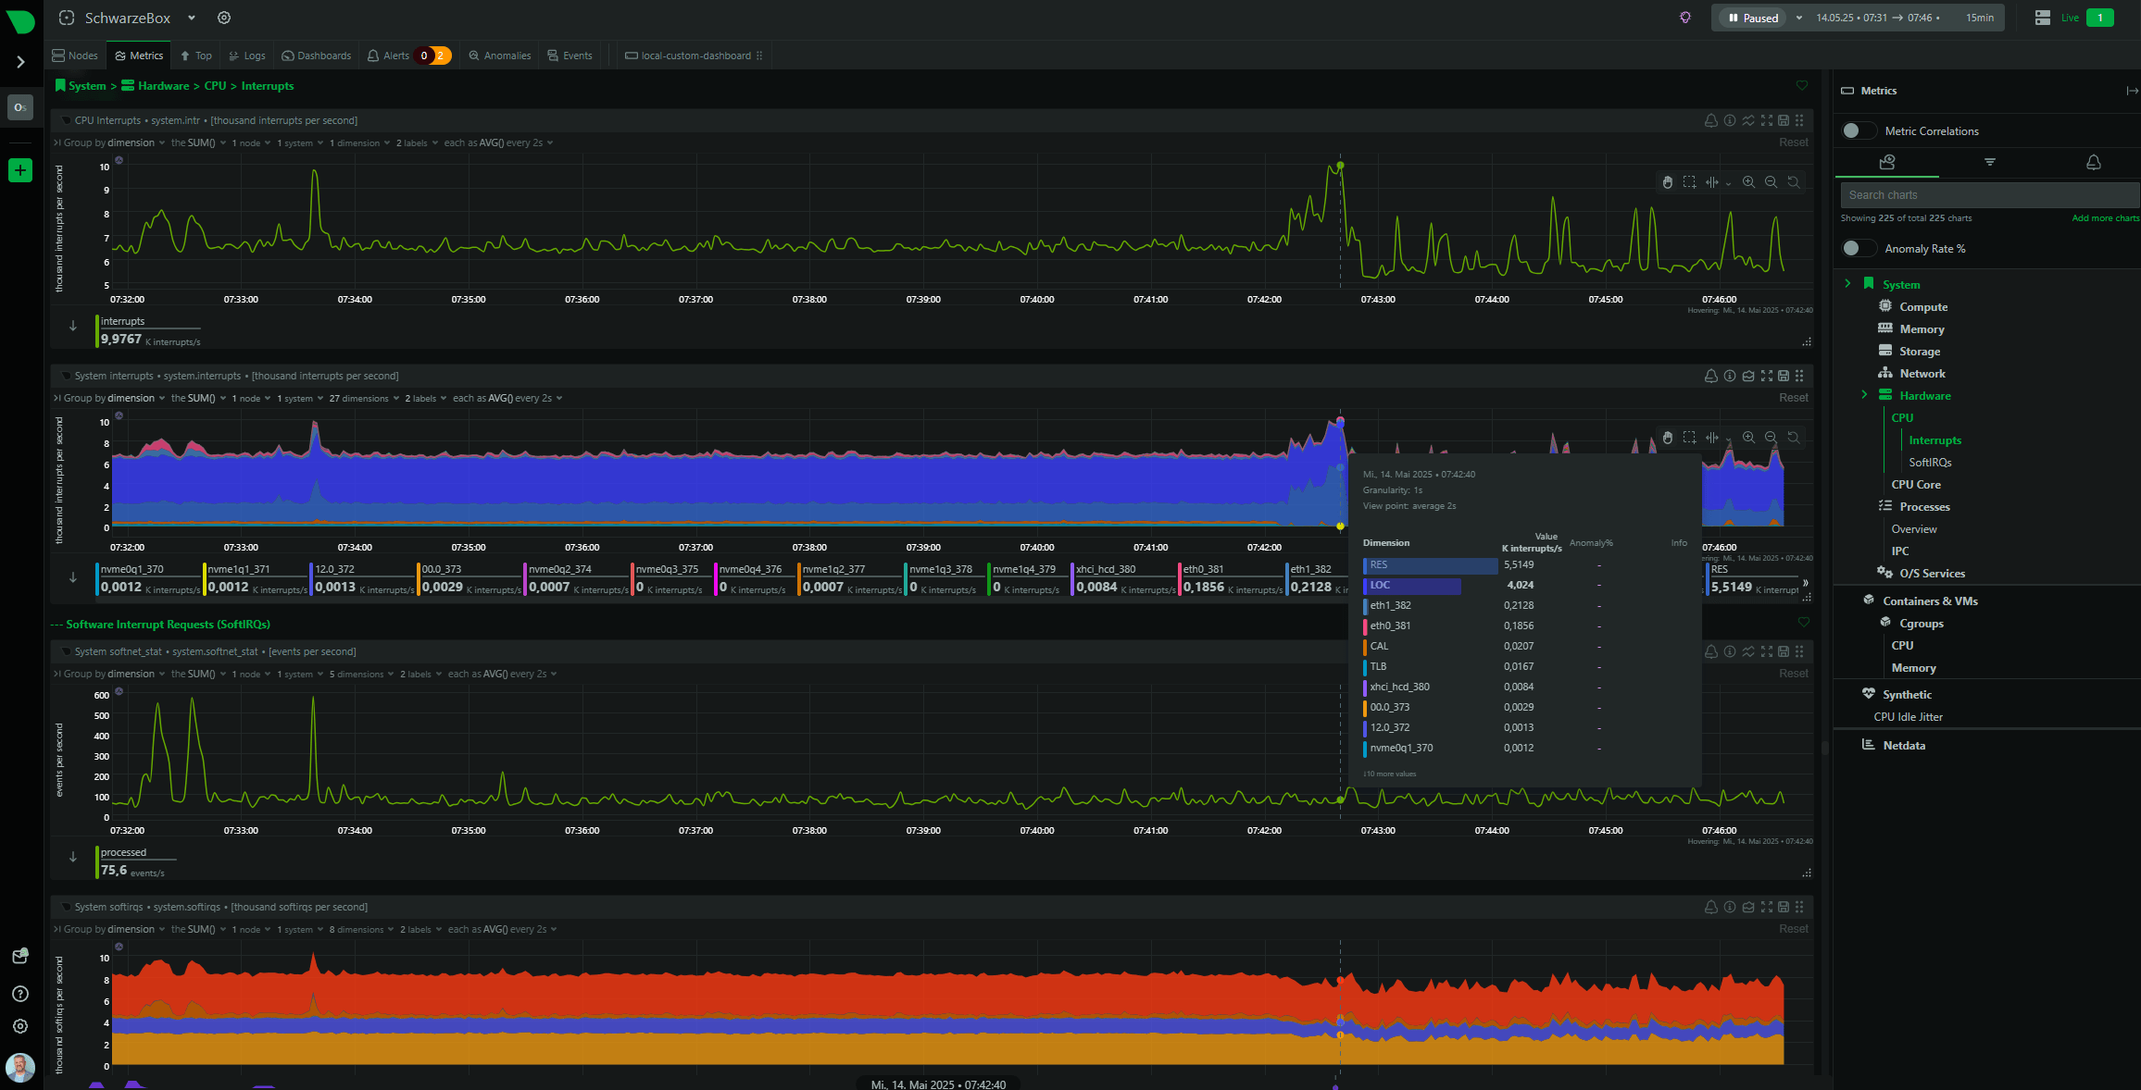Viewport: 2141px width, 1090px height.
Task: Click 'Add more charts' link
Action: tap(2105, 218)
